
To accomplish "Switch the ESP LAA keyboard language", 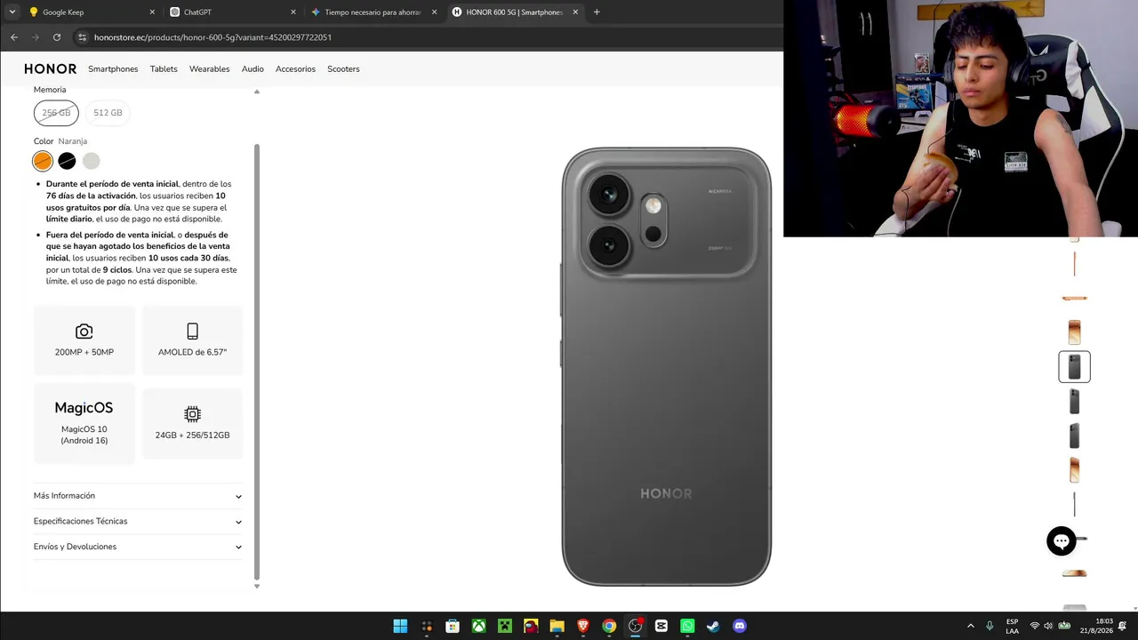I will click(x=1013, y=626).
